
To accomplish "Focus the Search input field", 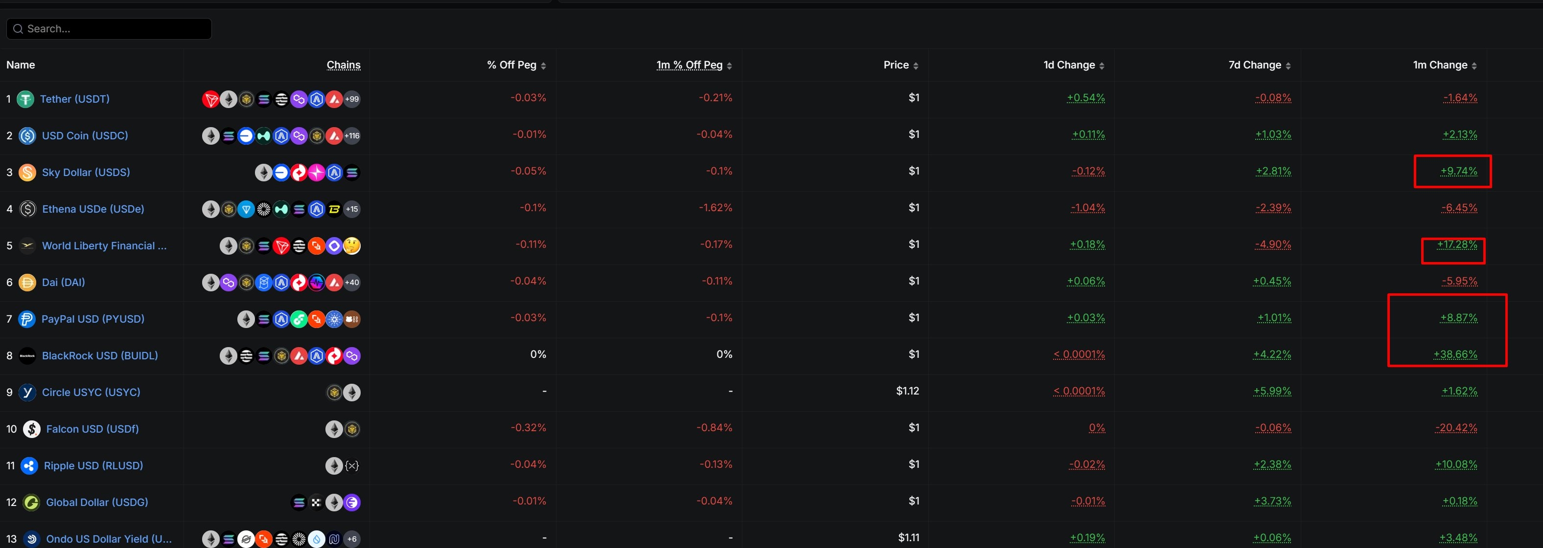I will pos(114,29).
